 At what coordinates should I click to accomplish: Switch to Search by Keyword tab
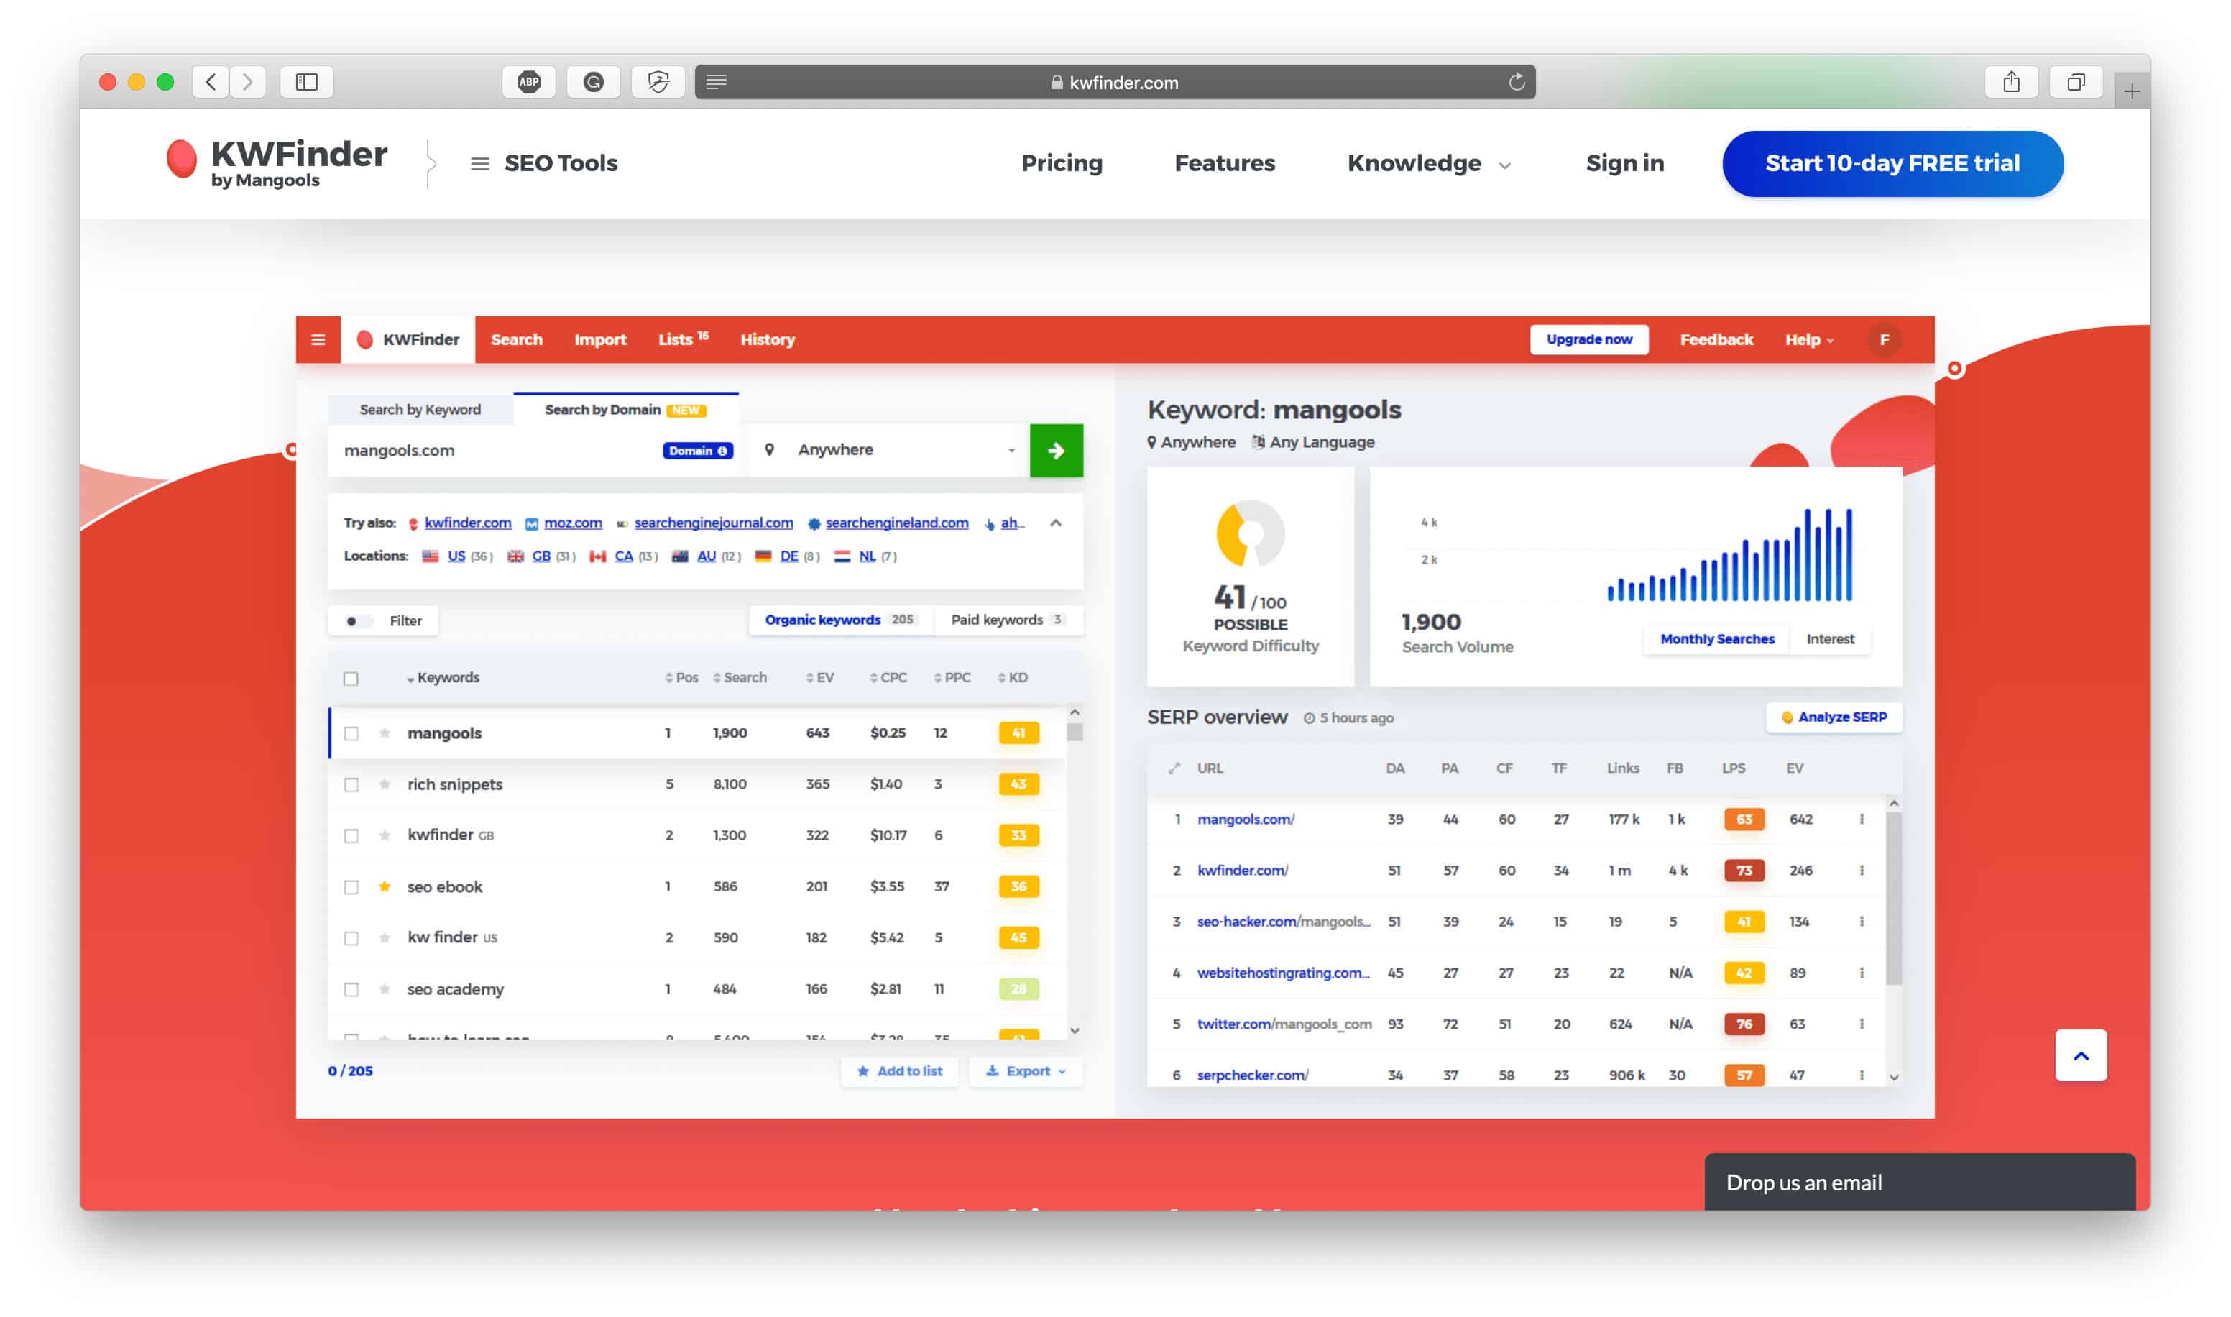pyautogui.click(x=420, y=410)
